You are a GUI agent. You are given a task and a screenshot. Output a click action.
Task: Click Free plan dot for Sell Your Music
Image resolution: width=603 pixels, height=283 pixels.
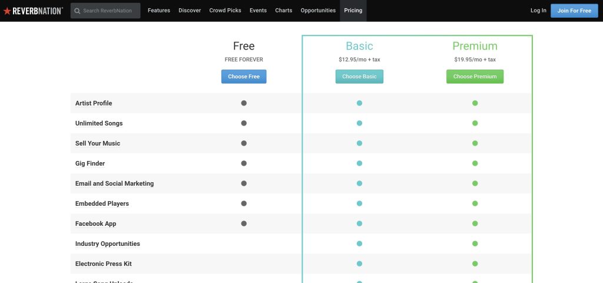click(244, 143)
